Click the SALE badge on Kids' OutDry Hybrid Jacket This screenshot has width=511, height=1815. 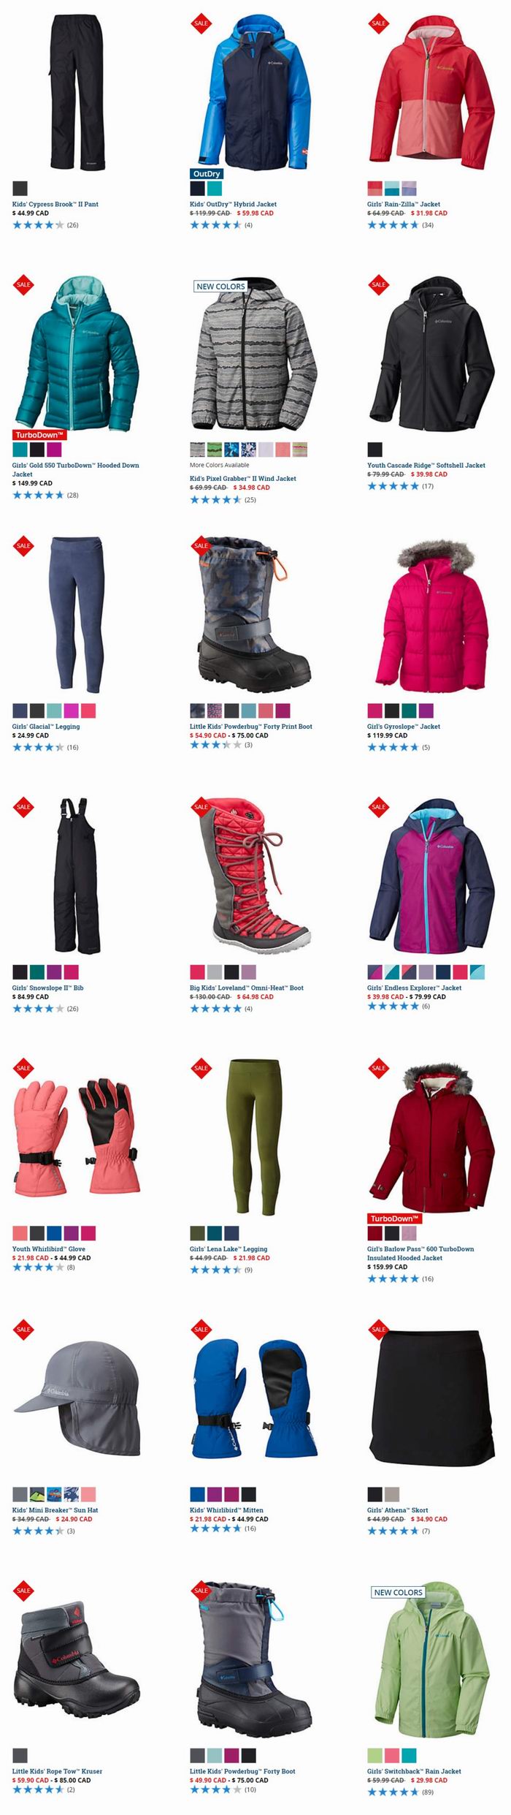pyautogui.click(x=201, y=23)
